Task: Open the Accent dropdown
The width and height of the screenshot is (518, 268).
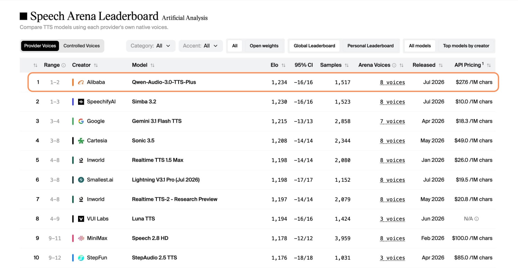Action: click(201, 46)
